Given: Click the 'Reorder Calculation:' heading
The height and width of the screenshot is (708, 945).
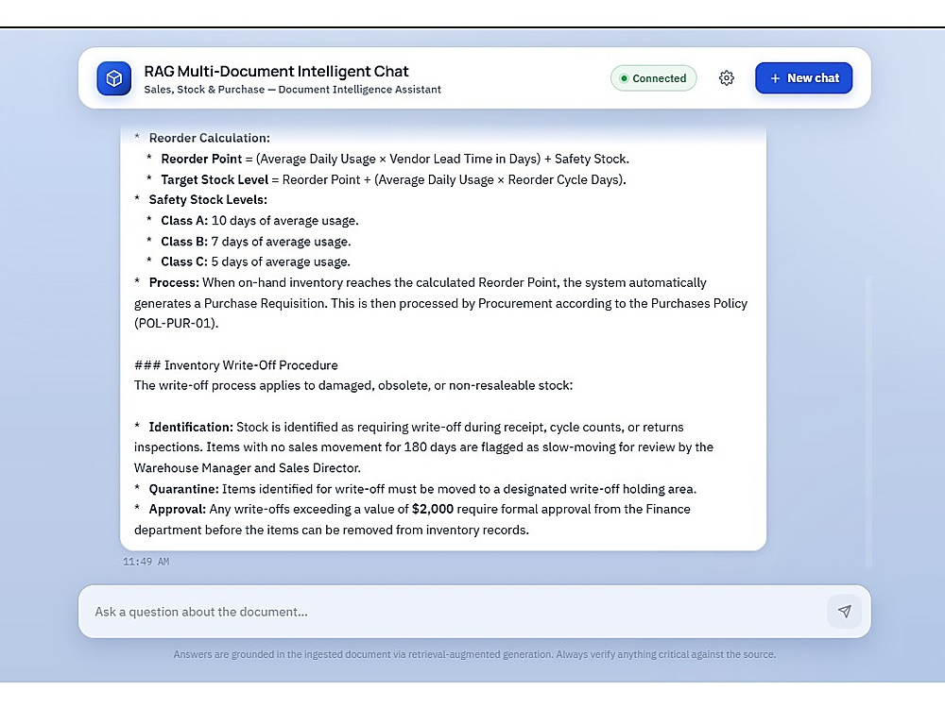Looking at the screenshot, I should (209, 138).
